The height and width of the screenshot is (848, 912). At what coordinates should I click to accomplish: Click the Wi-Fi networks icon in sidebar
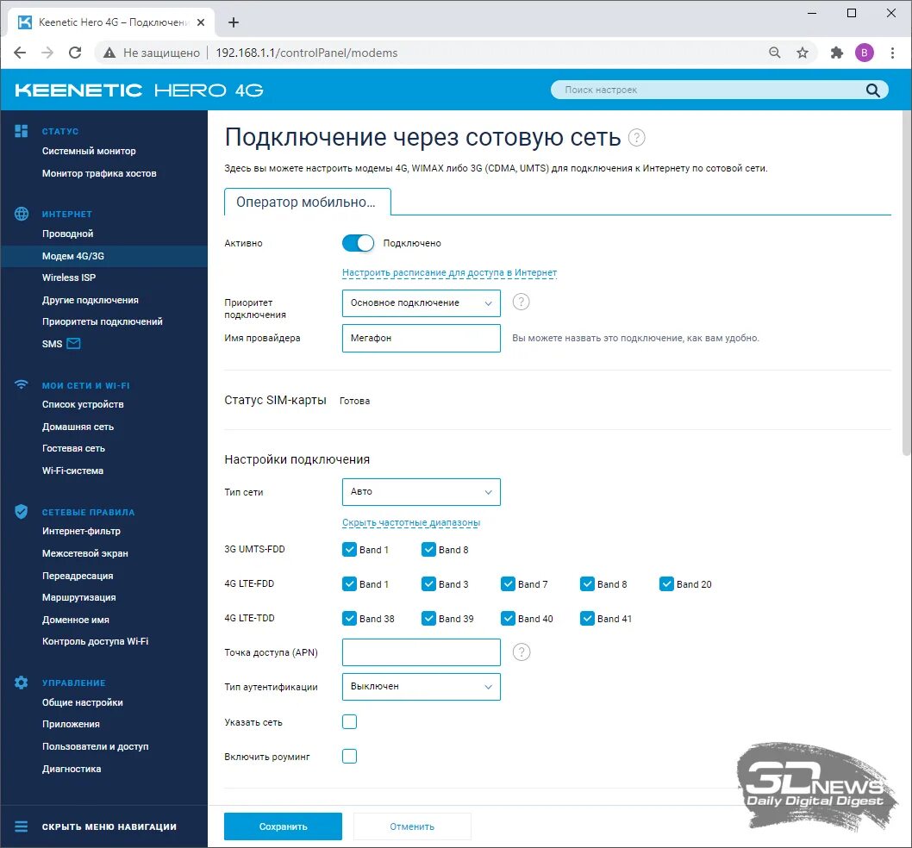[x=21, y=384]
